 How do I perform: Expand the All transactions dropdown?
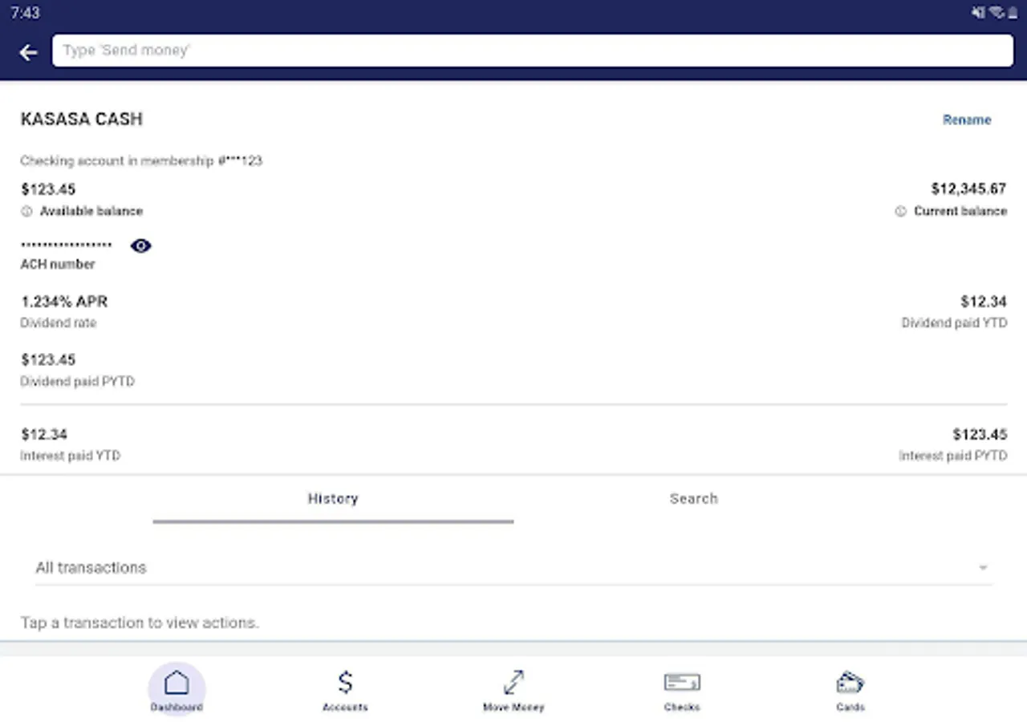click(513, 567)
